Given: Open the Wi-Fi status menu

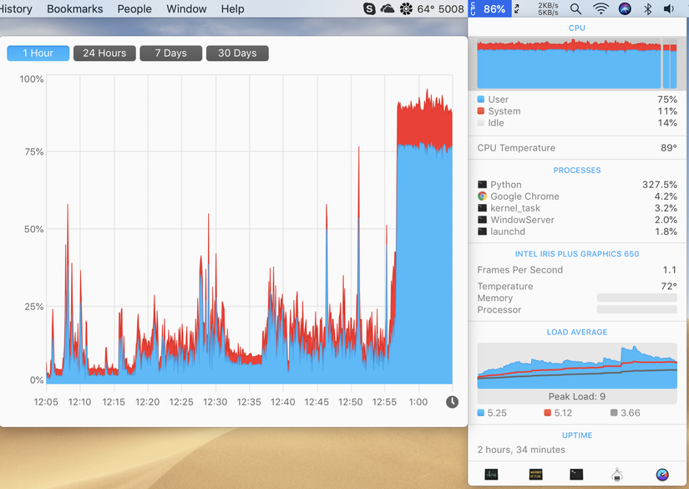Looking at the screenshot, I should [600, 9].
